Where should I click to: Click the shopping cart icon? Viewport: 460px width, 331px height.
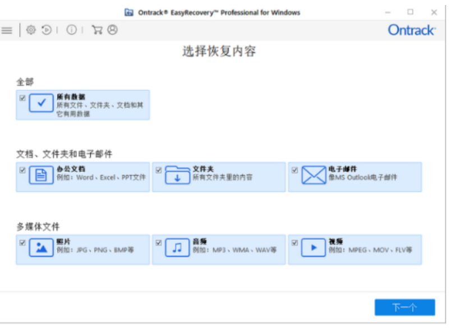(97, 30)
